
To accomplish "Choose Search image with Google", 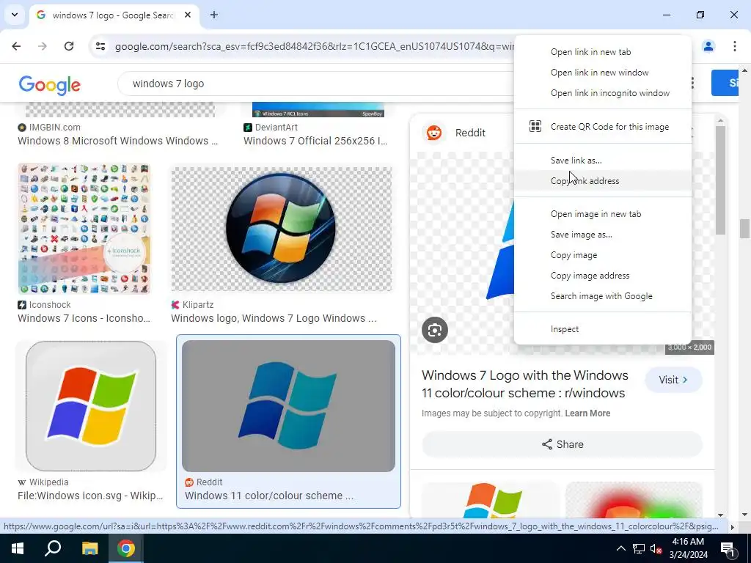I will [x=603, y=296].
